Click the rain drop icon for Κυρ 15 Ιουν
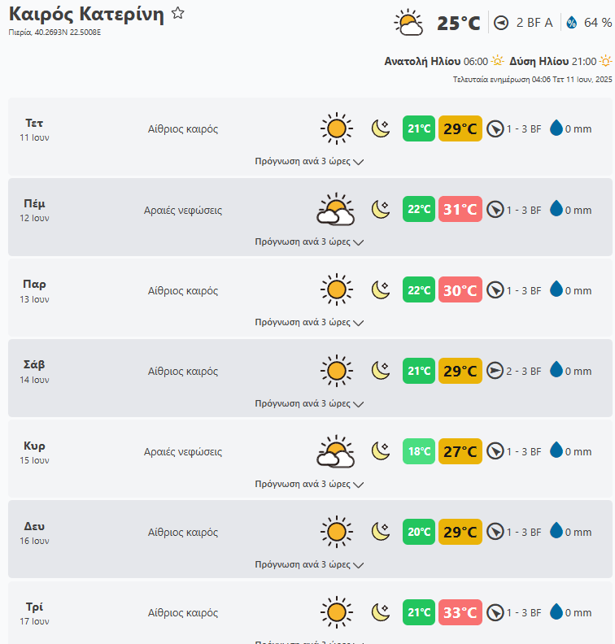The height and width of the screenshot is (644, 615). tap(556, 450)
